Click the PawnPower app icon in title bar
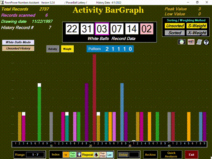Screen dimensions: 212x159 (x=2, y=2)
